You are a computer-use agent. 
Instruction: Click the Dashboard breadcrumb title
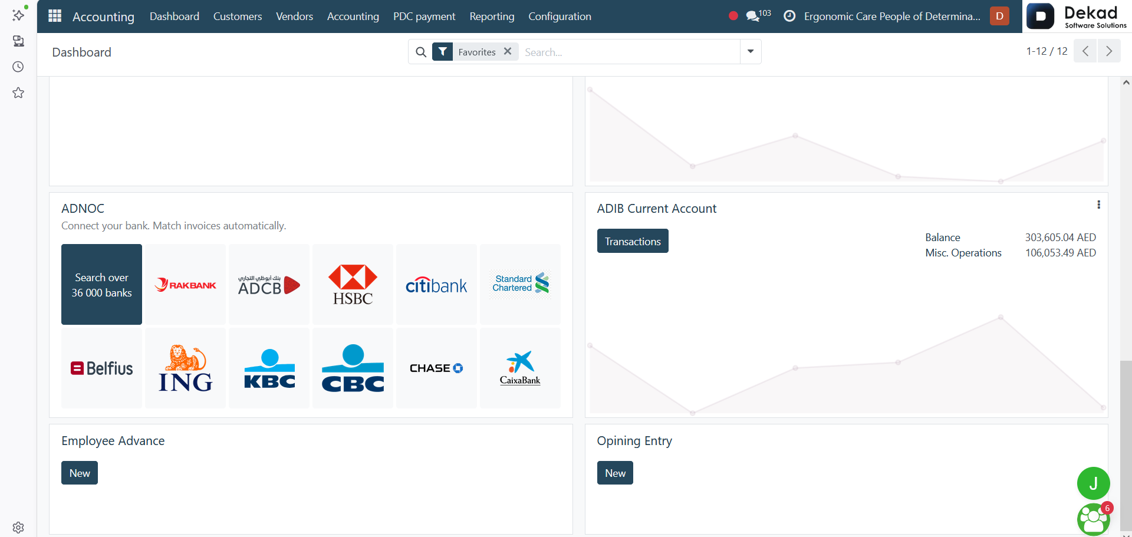pos(82,52)
